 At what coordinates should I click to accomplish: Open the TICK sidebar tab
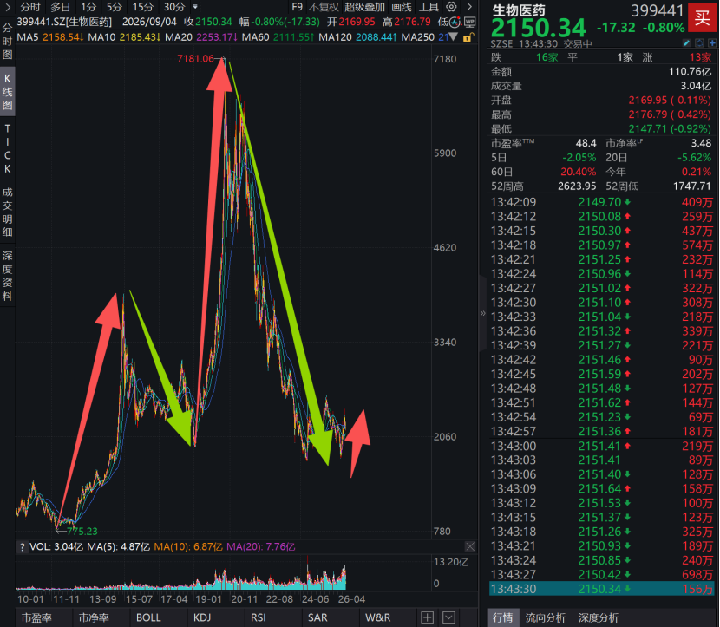[x=7, y=148]
